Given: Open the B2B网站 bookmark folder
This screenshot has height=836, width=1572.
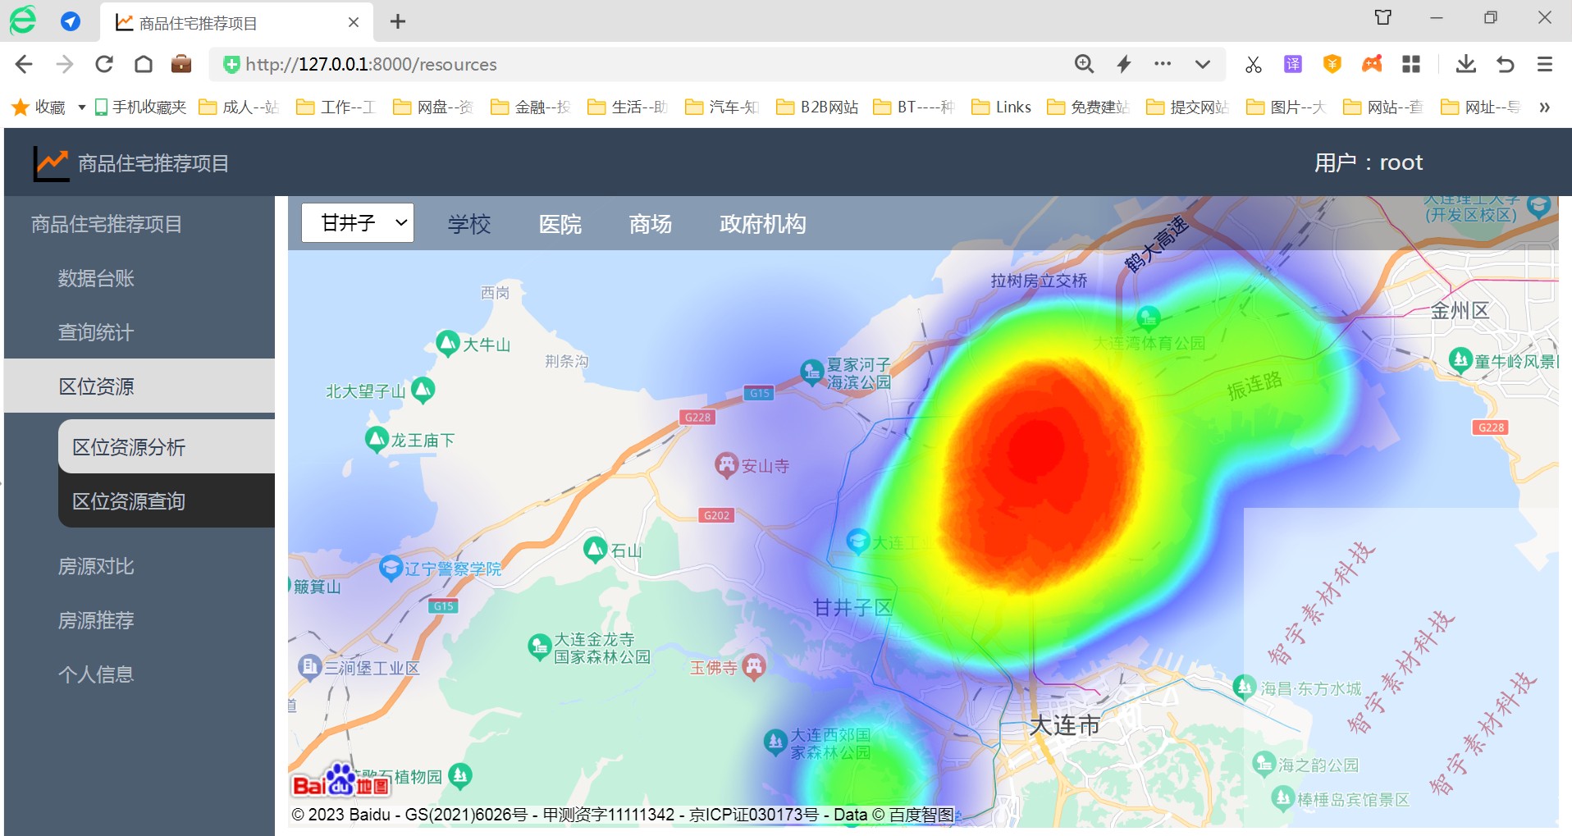Looking at the screenshot, I should coord(817,107).
